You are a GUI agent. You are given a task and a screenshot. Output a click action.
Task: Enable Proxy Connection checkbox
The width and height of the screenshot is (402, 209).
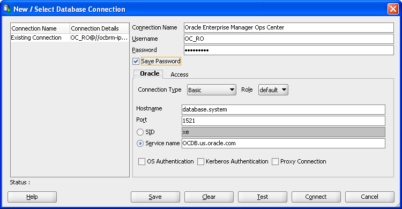[275, 161]
